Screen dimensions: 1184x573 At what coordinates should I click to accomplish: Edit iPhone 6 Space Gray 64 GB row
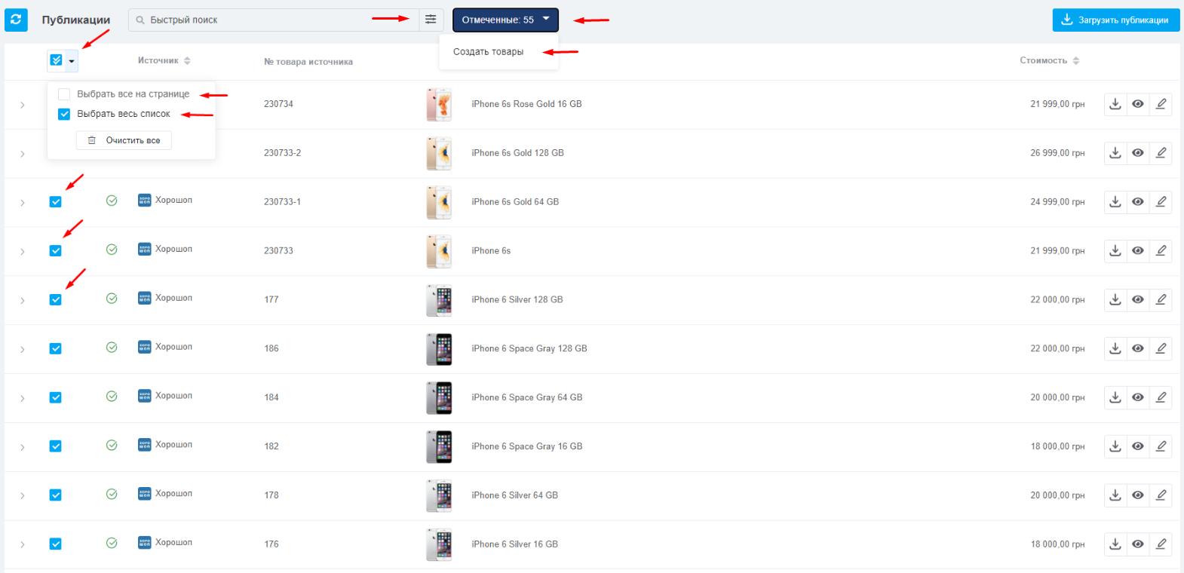click(1161, 397)
